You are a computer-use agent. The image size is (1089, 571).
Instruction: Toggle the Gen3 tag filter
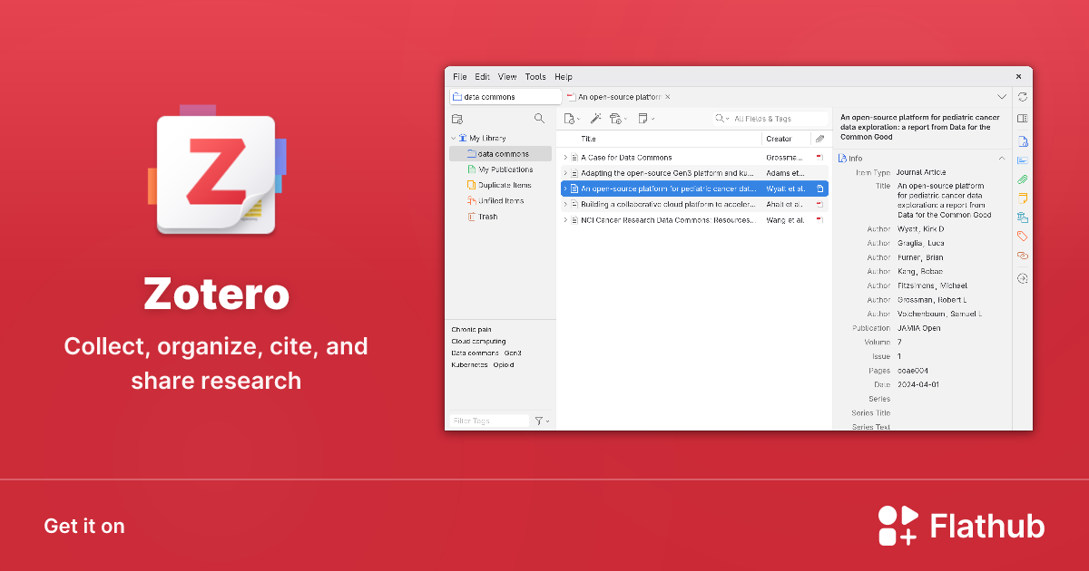[x=512, y=353]
